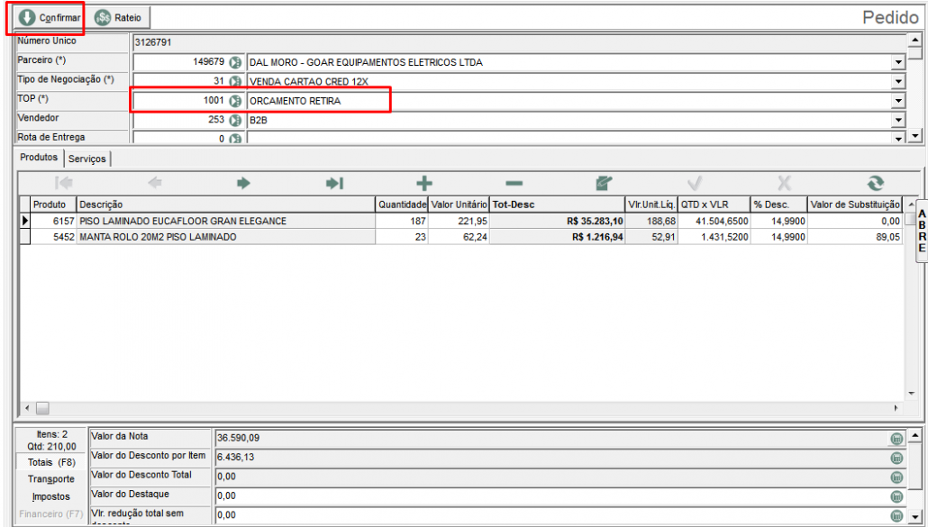
Task: Click the Rota de Entrega code field
Action: coord(180,139)
